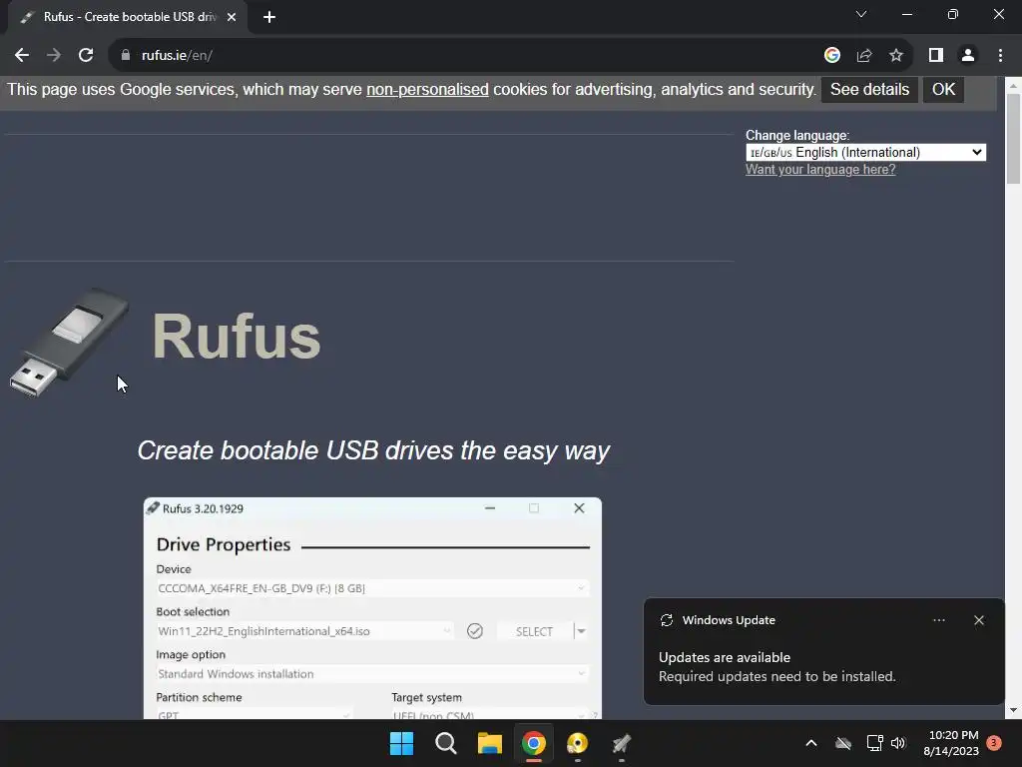Viewport: 1022px width, 767px height.
Task: Share this page icon
Action: [x=864, y=56]
